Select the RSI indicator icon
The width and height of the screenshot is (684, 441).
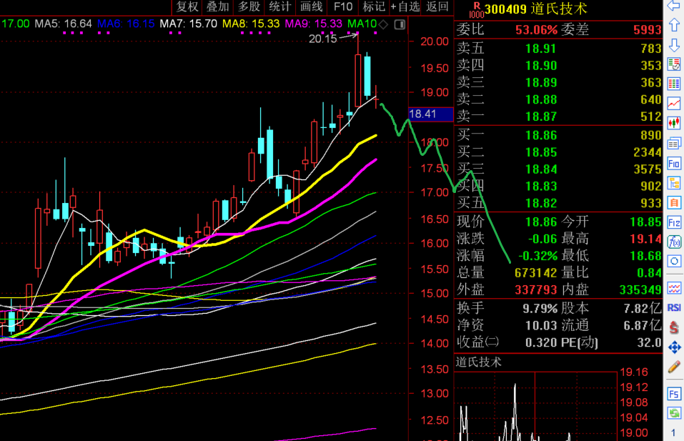[x=674, y=307]
